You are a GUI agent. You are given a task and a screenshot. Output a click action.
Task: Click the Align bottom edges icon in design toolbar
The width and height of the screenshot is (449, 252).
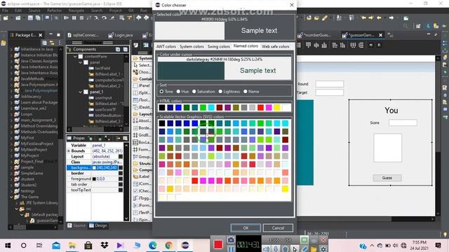pos(324,45)
